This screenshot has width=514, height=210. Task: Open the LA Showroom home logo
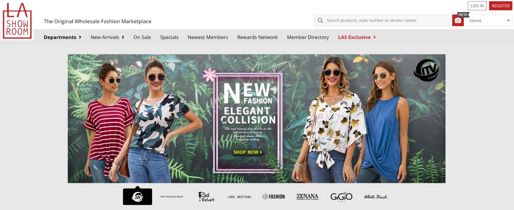tap(17, 21)
